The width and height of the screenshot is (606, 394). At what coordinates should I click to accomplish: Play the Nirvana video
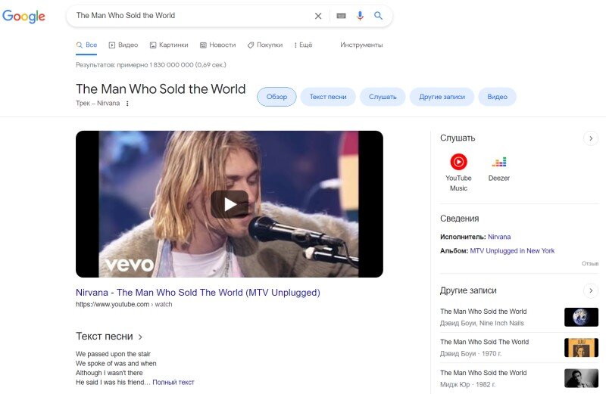click(x=230, y=204)
